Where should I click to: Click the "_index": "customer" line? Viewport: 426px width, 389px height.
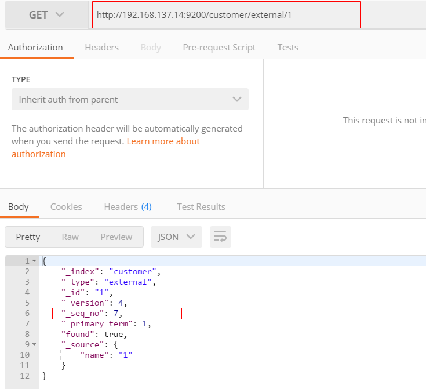click(x=111, y=271)
